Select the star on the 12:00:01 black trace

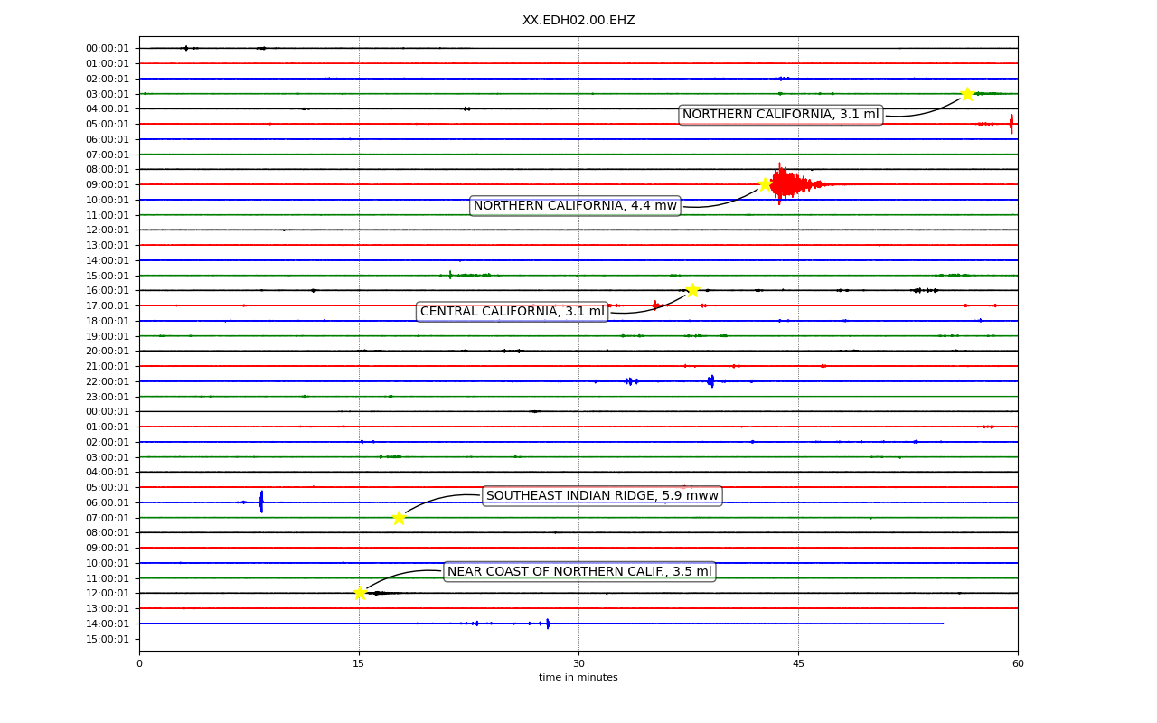[x=360, y=593]
